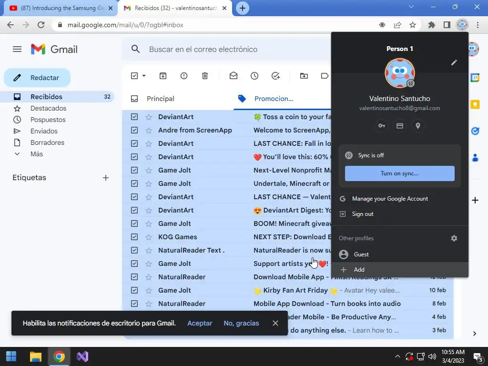Open Contacts side panel icon
Viewport: 488px width, 366px height.
(475, 158)
